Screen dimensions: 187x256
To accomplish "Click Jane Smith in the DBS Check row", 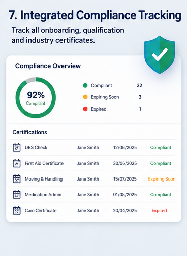I will (88, 147).
